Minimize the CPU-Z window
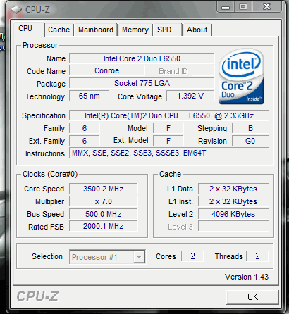 tap(226, 7)
